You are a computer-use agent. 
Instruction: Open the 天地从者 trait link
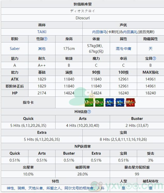36,188
